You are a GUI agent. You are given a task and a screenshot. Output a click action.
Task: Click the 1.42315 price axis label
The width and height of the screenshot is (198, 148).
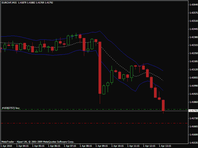(194, 45)
